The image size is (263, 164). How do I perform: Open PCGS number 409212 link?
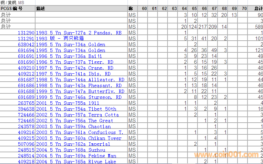coord(26,74)
